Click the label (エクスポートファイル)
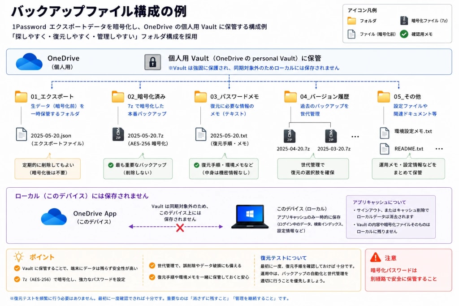 click(57, 144)
